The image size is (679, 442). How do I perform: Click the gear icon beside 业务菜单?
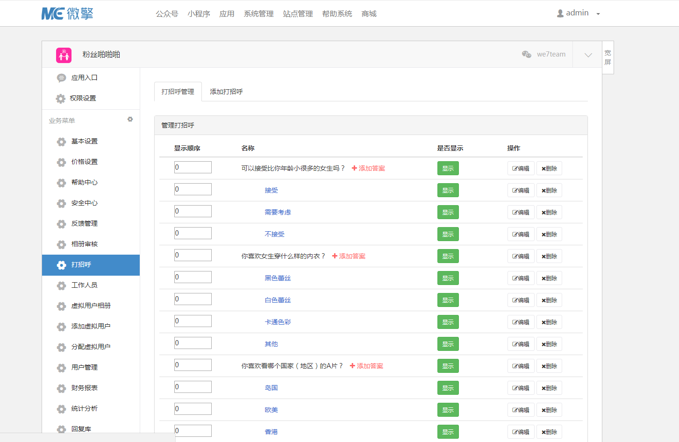[130, 120]
